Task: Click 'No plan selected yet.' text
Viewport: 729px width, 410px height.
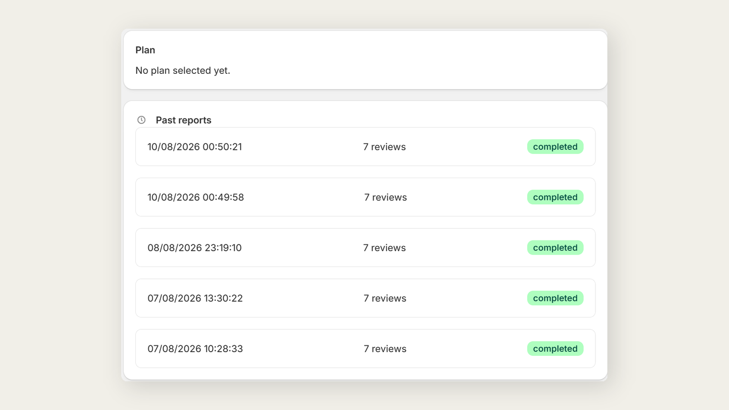Action: tap(183, 71)
